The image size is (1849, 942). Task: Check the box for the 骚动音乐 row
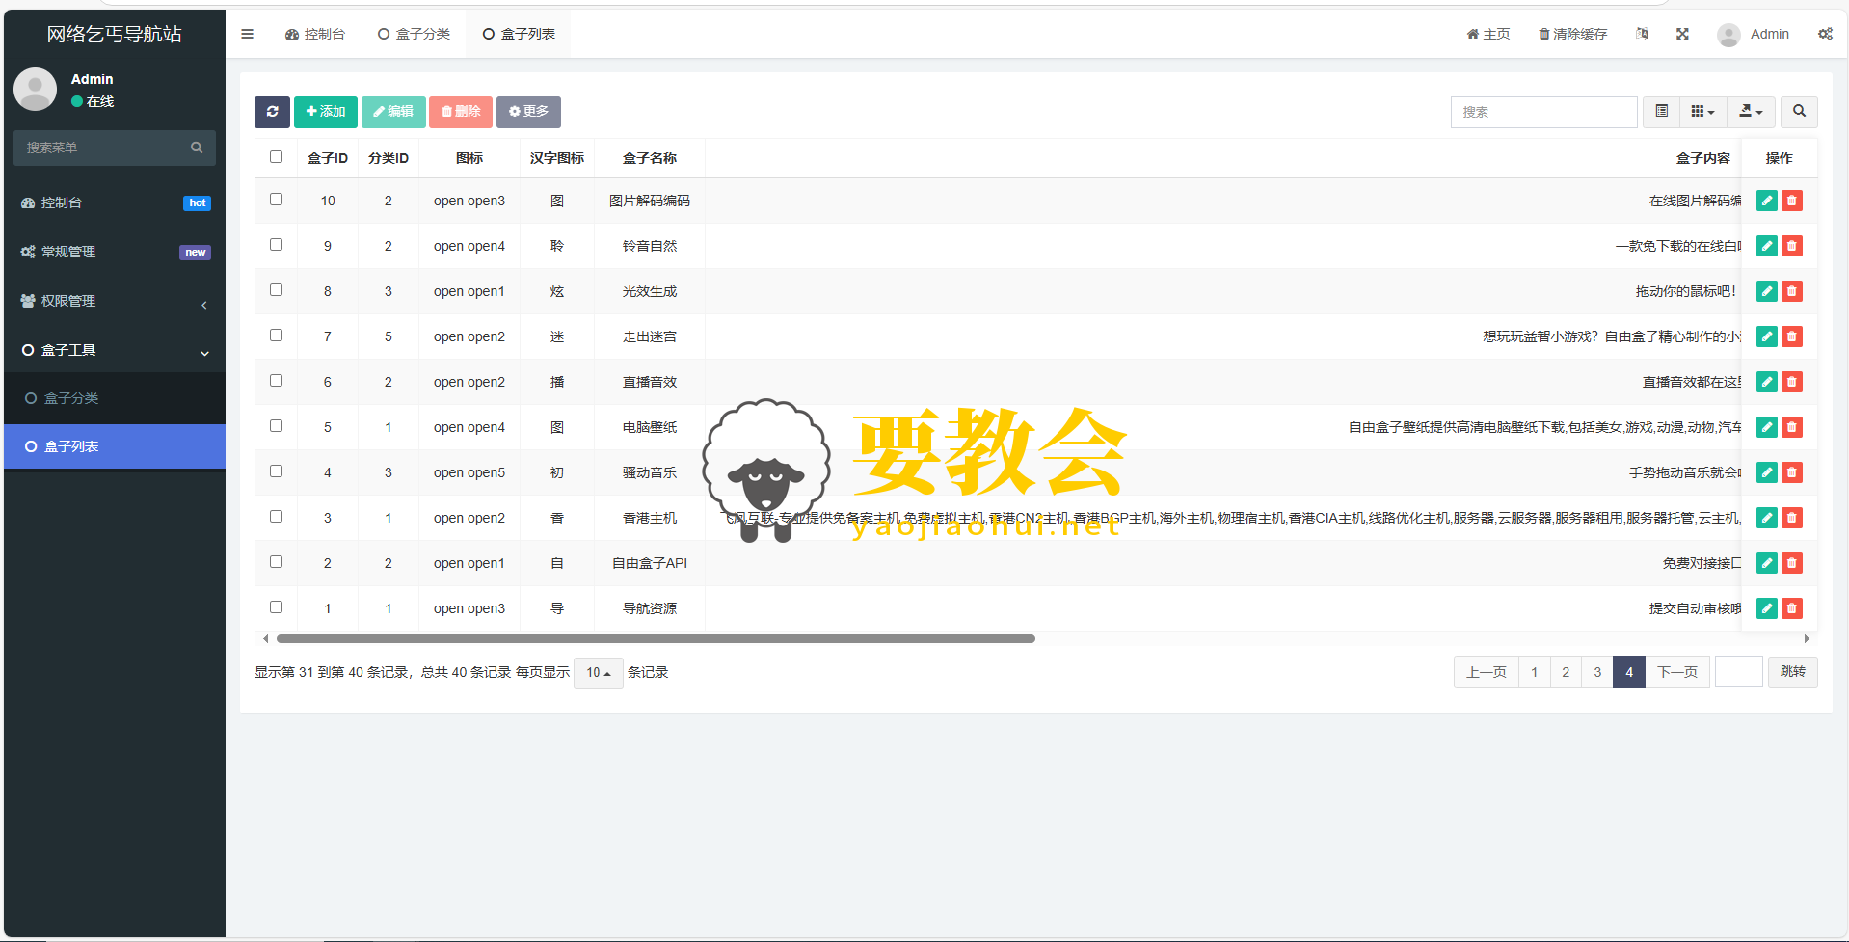point(277,471)
